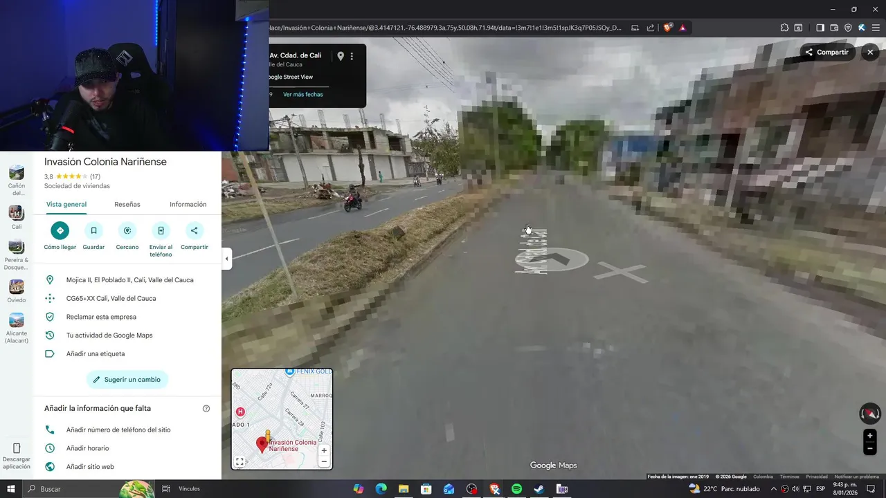This screenshot has width=886, height=498.
Task: Click the install app icon in address bar
Action: click(x=635, y=28)
